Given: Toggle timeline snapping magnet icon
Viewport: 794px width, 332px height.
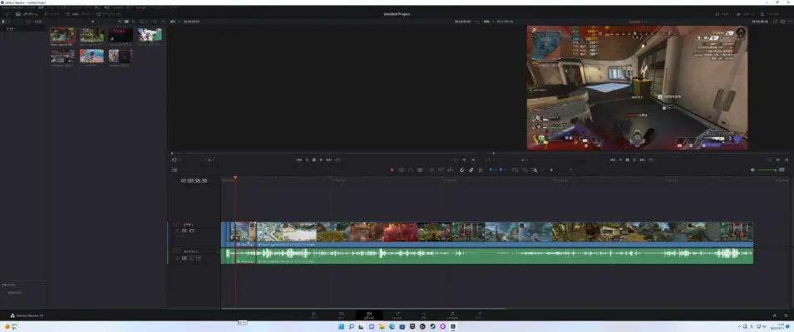Looking at the screenshot, I should [461, 170].
